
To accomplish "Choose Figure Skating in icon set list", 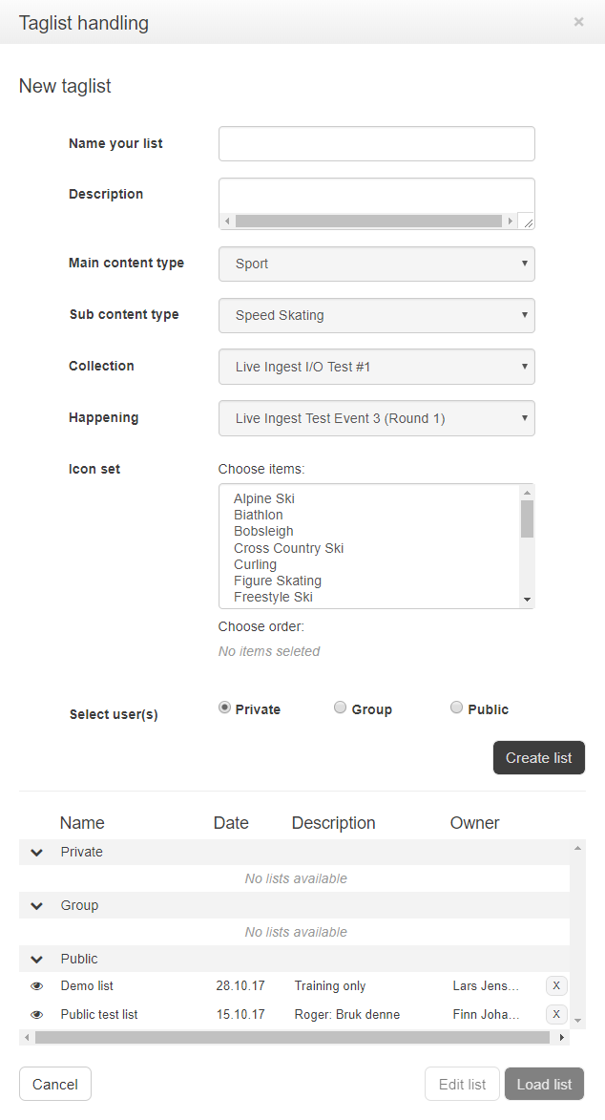I will (278, 581).
